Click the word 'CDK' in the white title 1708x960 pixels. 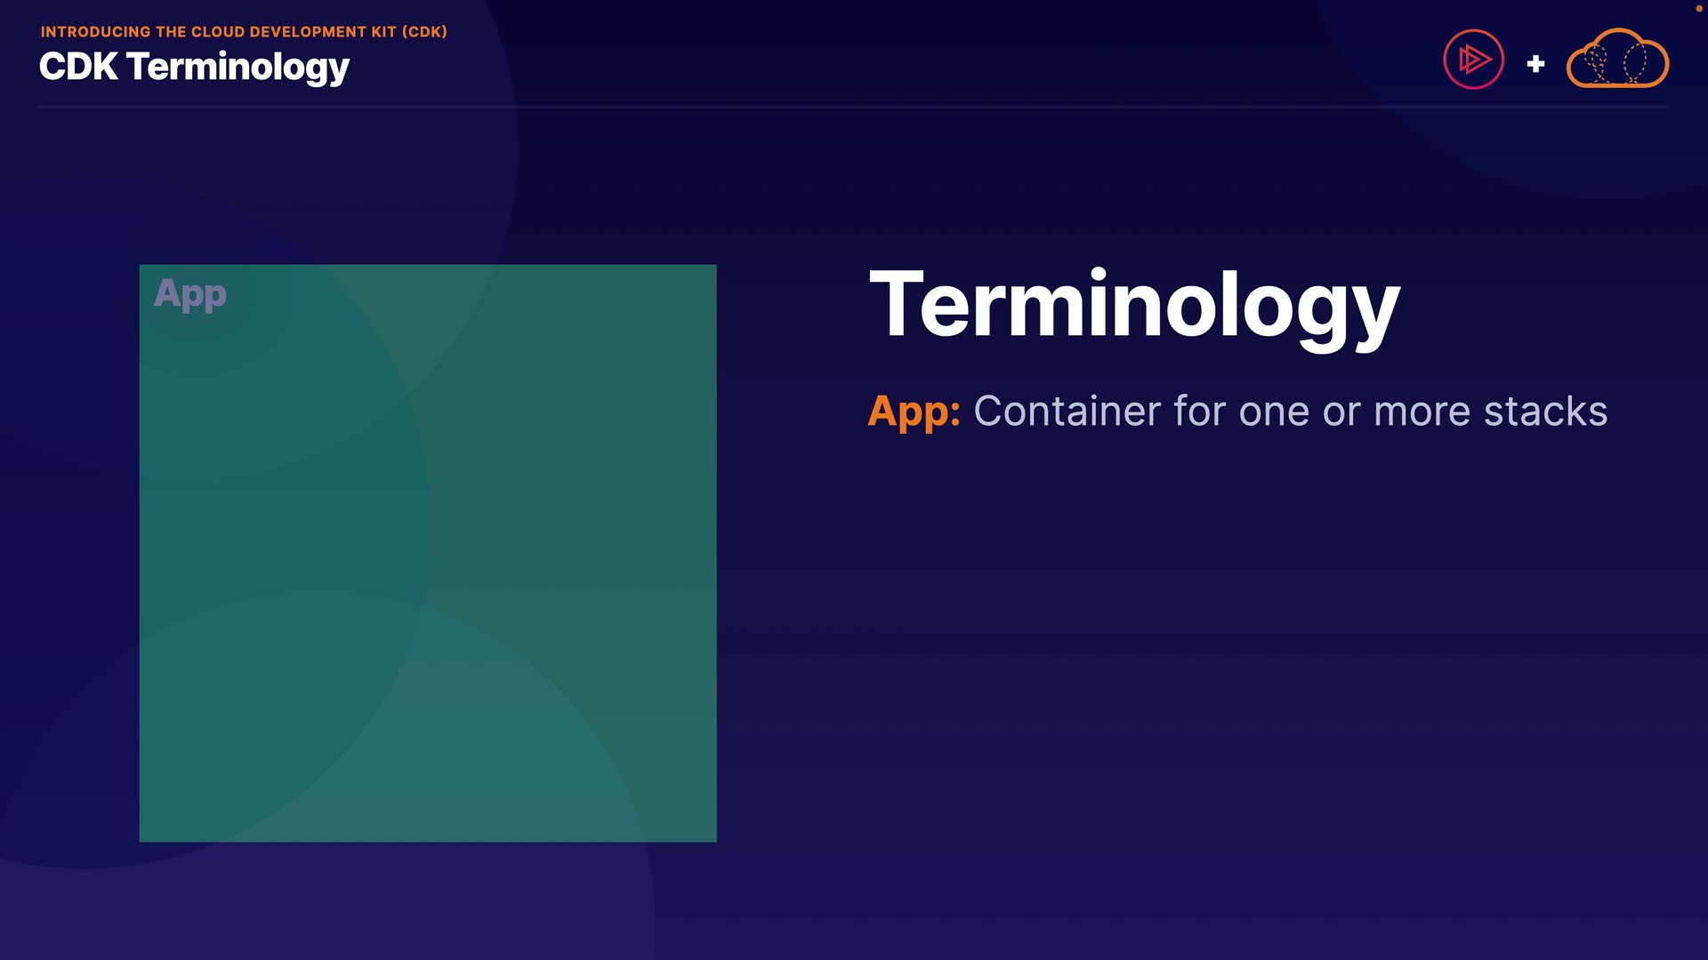tap(78, 68)
